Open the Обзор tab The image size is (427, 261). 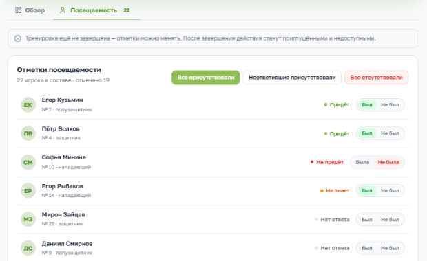30,10
